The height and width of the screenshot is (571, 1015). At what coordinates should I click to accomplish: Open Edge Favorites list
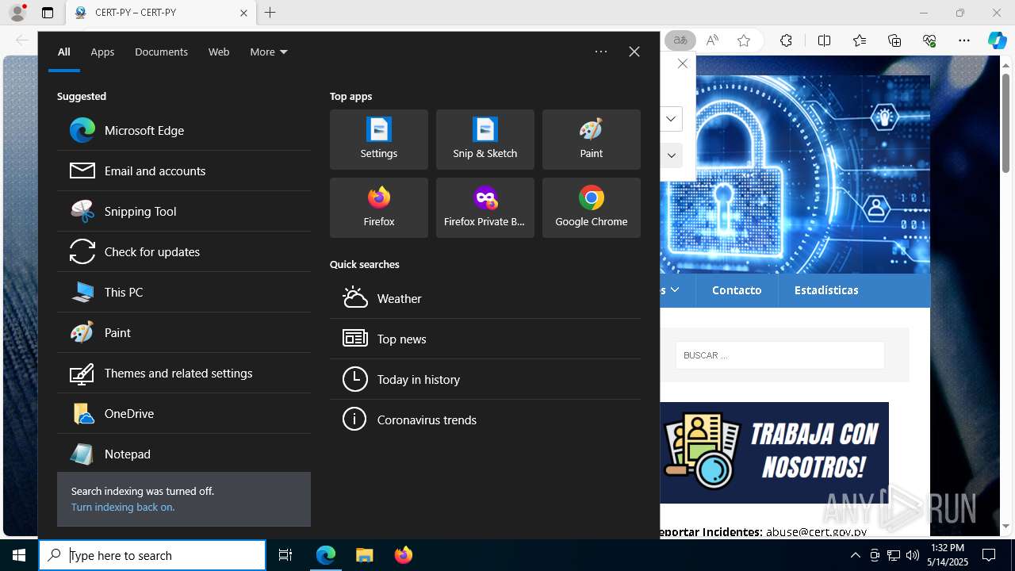point(860,40)
